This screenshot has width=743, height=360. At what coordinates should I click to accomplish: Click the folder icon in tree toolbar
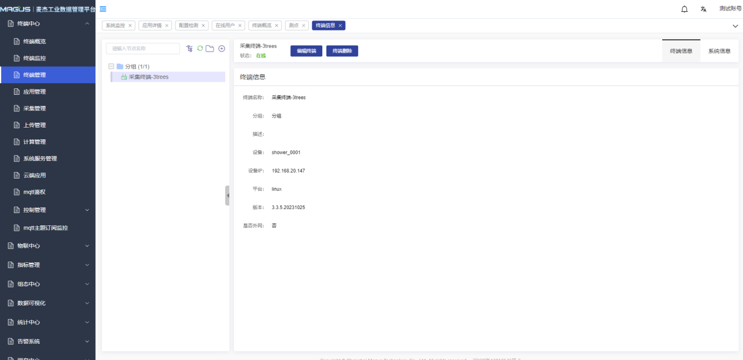tap(209, 49)
